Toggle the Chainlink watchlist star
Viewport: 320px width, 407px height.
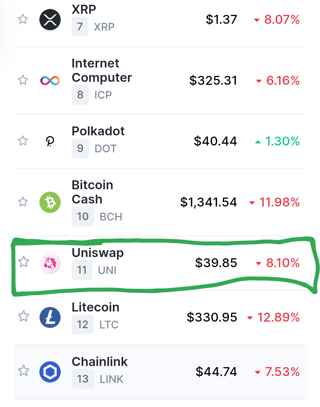(24, 371)
